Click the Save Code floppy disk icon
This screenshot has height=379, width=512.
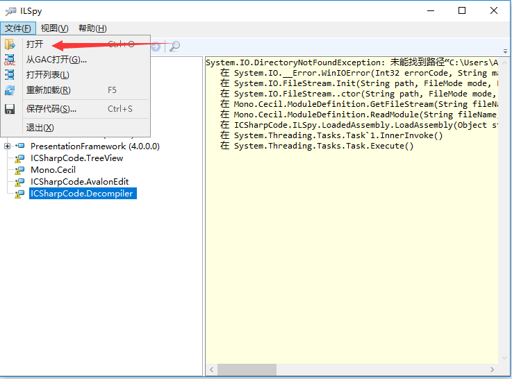click(10, 109)
